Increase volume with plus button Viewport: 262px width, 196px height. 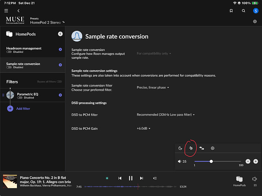(255, 162)
